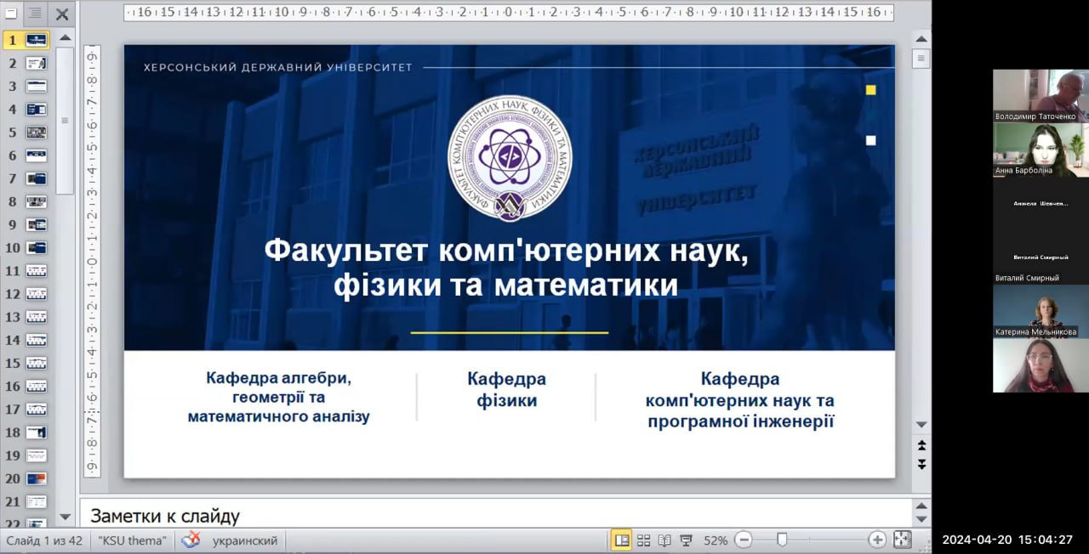1089x554 pixels.
Task: Go to previous slide with double-up arrow
Action: [x=921, y=445]
